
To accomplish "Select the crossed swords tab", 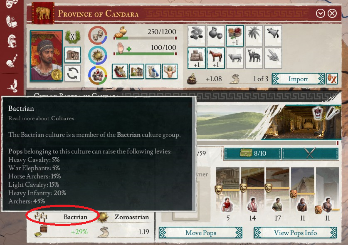I will pos(310,153).
